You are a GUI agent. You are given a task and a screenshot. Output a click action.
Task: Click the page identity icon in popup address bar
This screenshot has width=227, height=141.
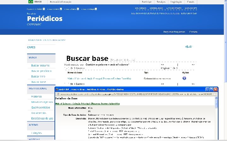(x=58, y=94)
